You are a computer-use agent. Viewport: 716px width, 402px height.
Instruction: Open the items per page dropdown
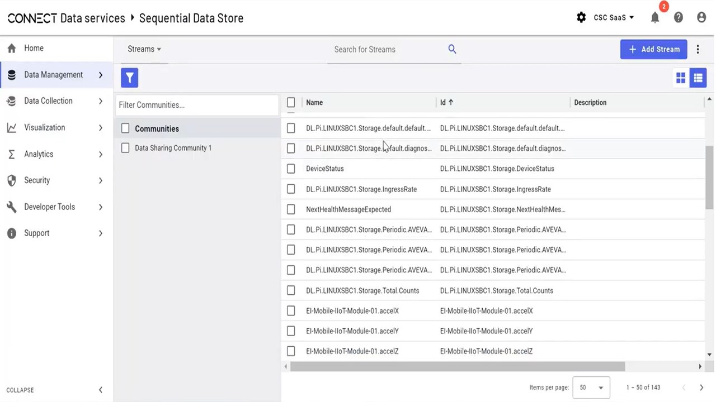(x=591, y=387)
